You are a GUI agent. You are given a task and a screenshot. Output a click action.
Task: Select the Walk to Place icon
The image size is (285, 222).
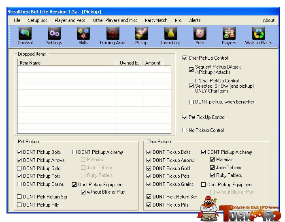[x=258, y=34]
